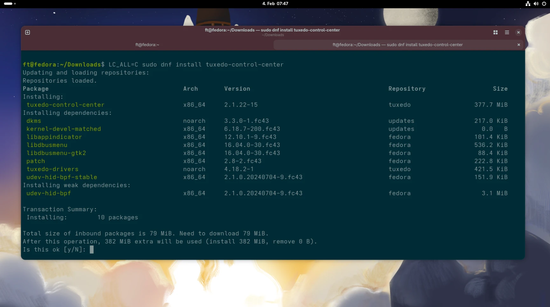This screenshot has width=550, height=307.
Task: Click the libappindicator package name
Action: click(54, 137)
